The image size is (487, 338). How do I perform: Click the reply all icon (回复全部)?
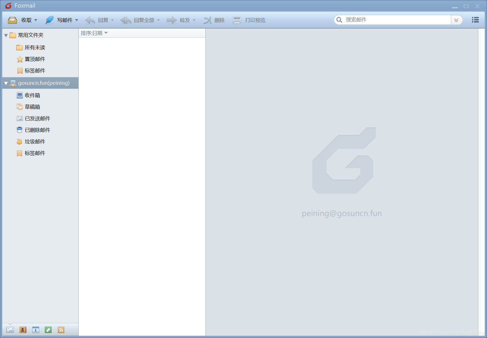click(x=126, y=20)
